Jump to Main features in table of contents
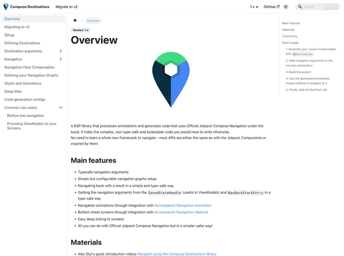344x256 pixels. click(x=291, y=23)
